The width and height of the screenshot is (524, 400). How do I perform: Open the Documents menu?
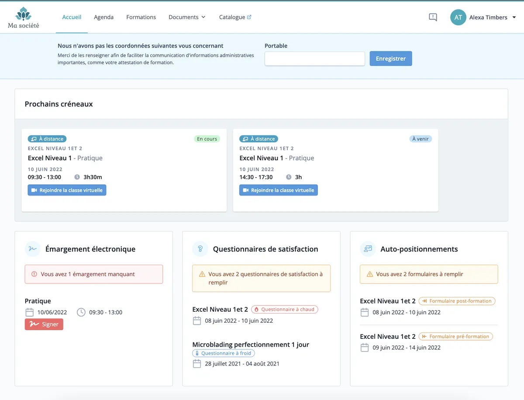click(x=187, y=17)
